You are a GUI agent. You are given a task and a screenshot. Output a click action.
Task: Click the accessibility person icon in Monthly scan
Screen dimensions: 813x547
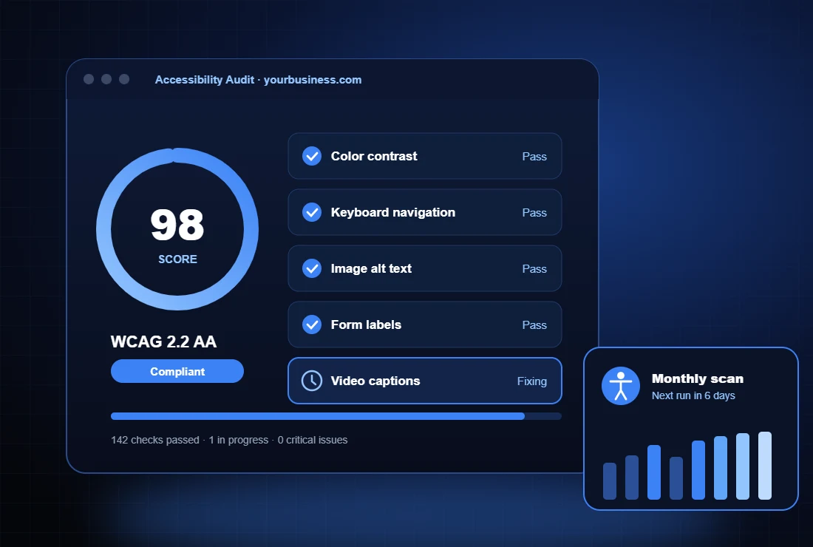[x=621, y=387]
